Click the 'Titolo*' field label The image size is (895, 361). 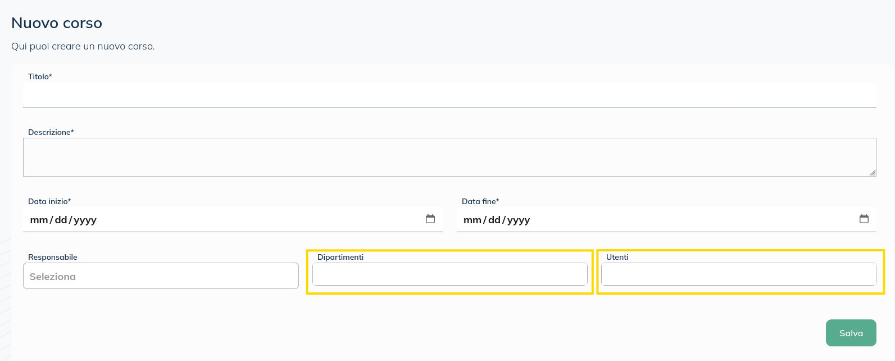point(40,76)
